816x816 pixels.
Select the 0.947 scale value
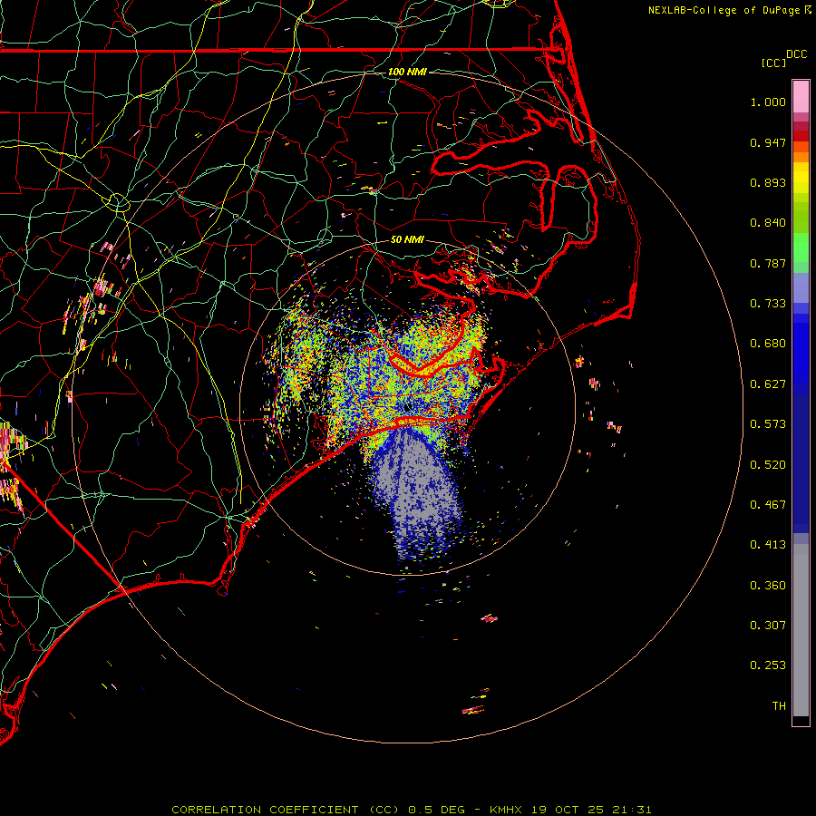click(768, 142)
